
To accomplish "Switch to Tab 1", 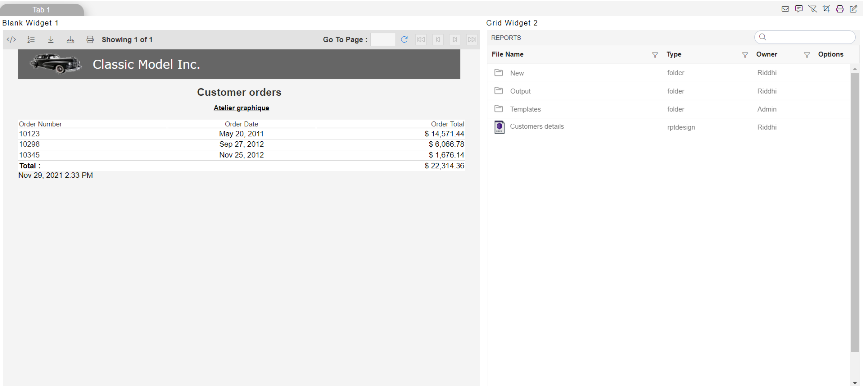I will coord(41,10).
